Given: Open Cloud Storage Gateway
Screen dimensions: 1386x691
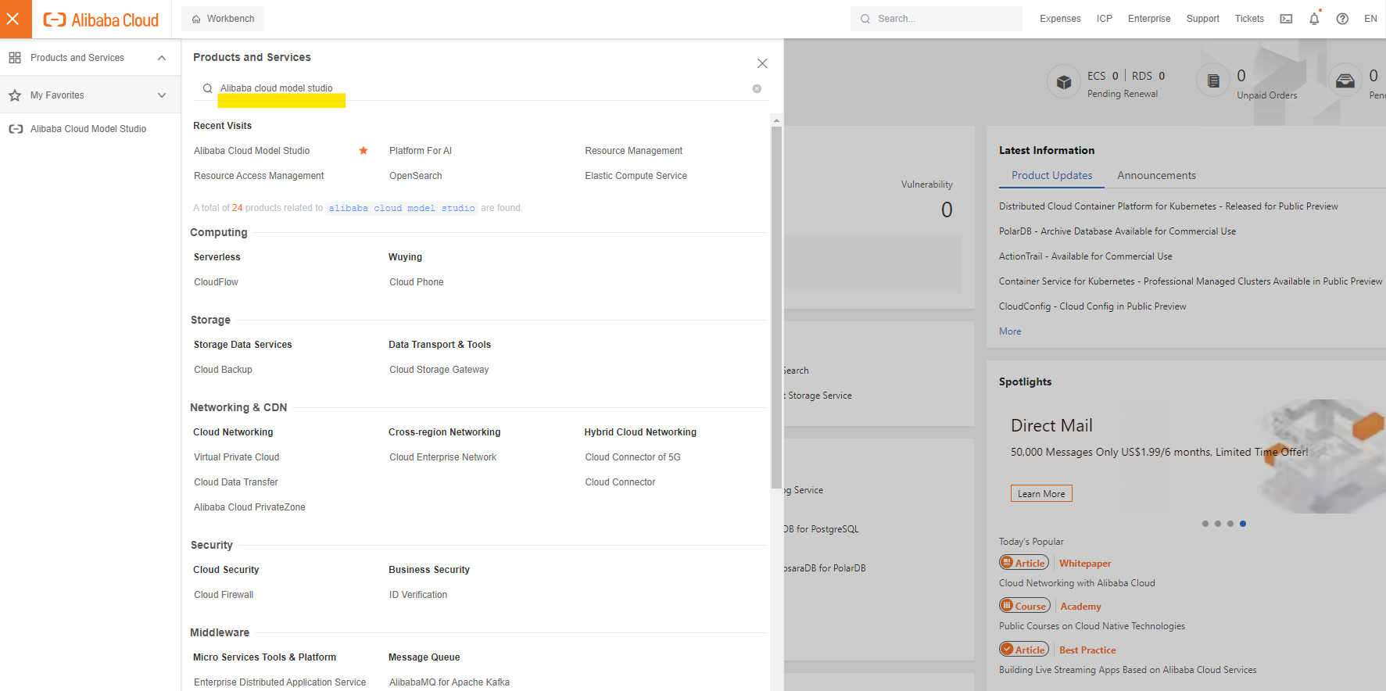Looking at the screenshot, I should pos(439,370).
